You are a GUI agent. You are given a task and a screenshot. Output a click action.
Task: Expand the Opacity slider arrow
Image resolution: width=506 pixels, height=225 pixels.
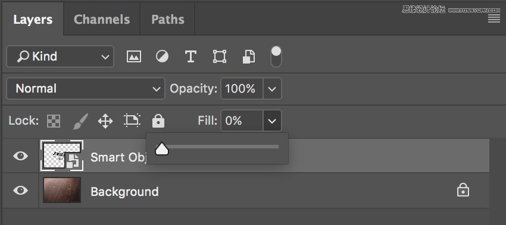coord(273,88)
